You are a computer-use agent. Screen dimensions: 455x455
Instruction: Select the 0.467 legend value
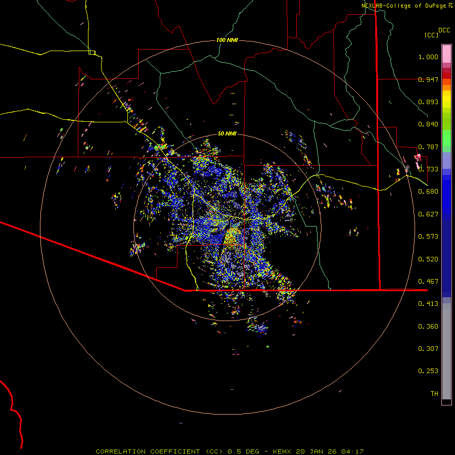[x=428, y=282]
